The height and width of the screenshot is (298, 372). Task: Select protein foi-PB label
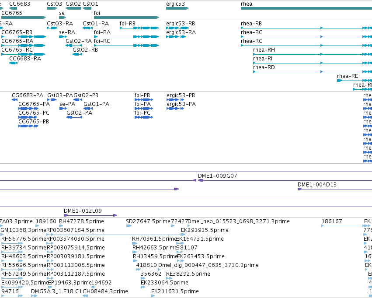point(142,95)
